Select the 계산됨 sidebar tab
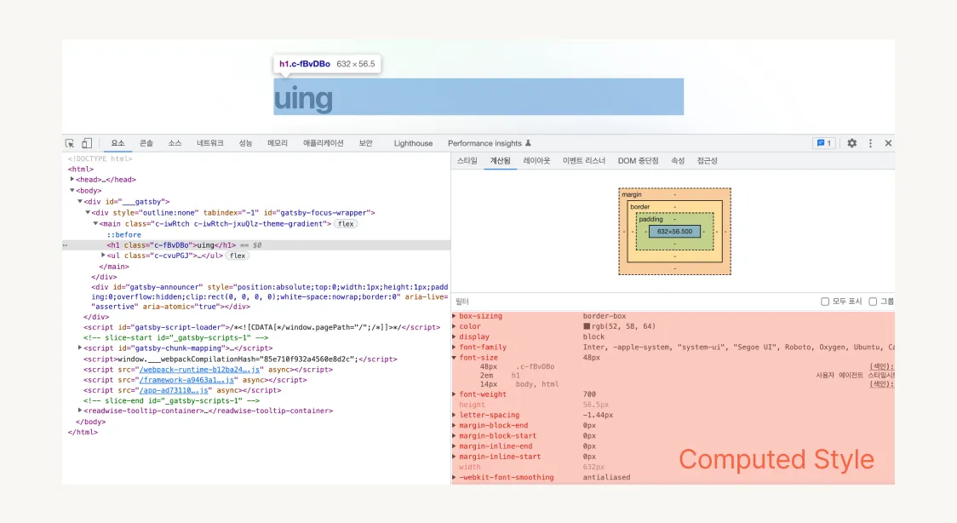Screen dimensions: 957x523 pyautogui.click(x=500, y=161)
